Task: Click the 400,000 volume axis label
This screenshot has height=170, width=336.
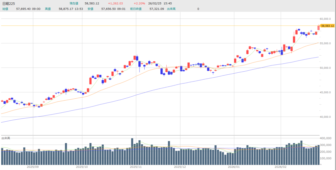Action: click(327, 138)
